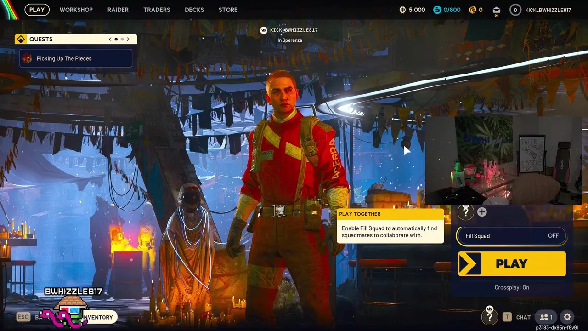588x331 pixels.
Task: Click the PLAY TOGETHER tooltip heading
Action: [x=360, y=214]
